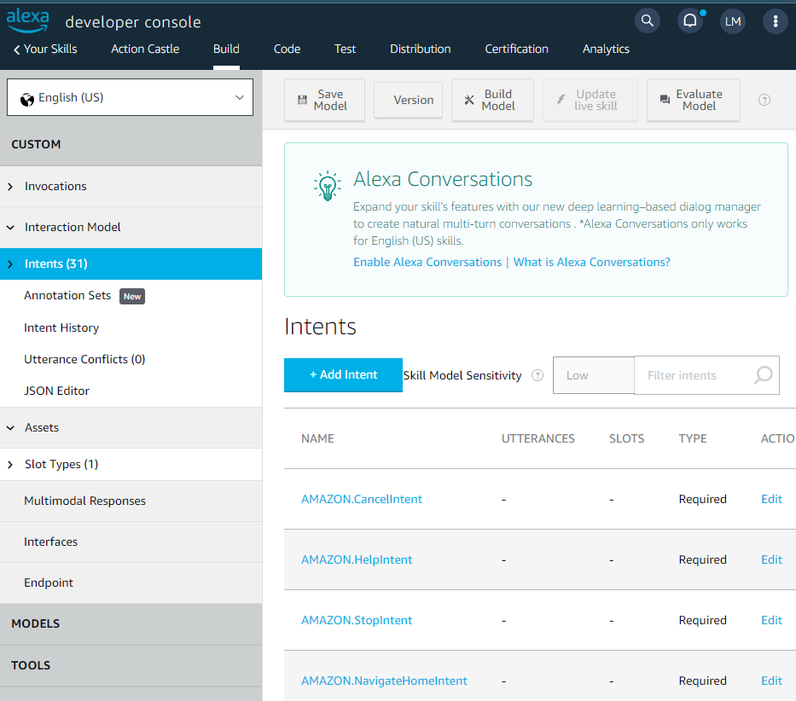Click the Build Model button
This screenshot has height=701, width=796.
(x=492, y=100)
